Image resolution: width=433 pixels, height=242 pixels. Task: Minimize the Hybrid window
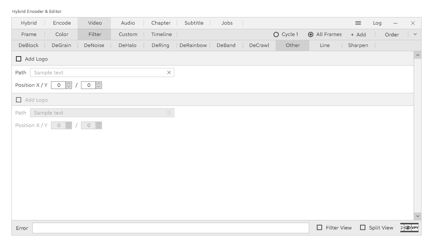pos(395,23)
